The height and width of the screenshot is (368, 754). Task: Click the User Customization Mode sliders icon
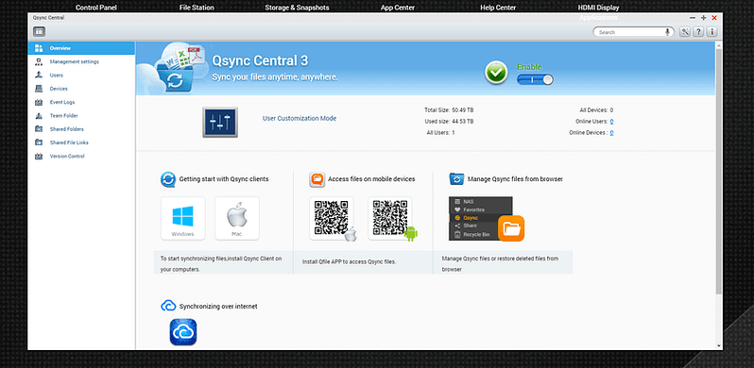[220, 122]
